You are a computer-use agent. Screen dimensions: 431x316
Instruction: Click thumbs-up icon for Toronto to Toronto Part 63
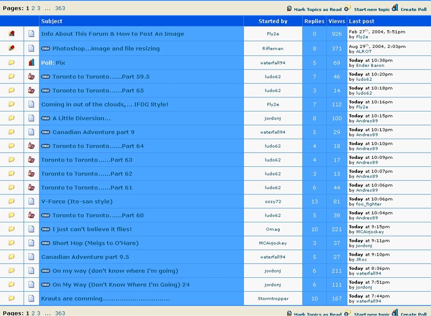31,160
